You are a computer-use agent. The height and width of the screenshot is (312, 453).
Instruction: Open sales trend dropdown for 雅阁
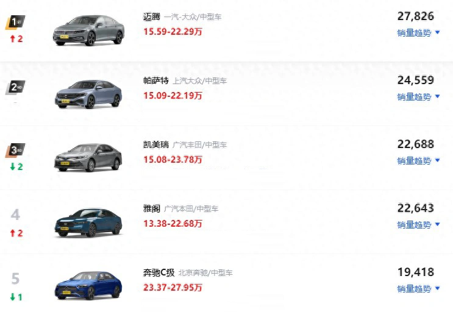click(418, 224)
